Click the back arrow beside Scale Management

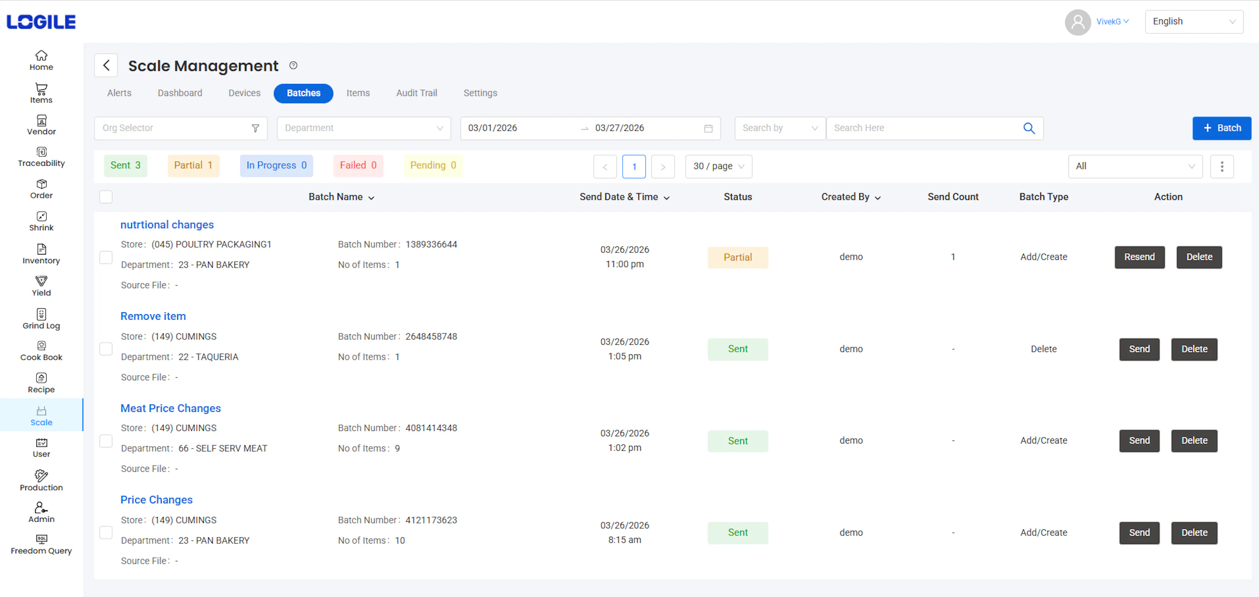pos(106,66)
